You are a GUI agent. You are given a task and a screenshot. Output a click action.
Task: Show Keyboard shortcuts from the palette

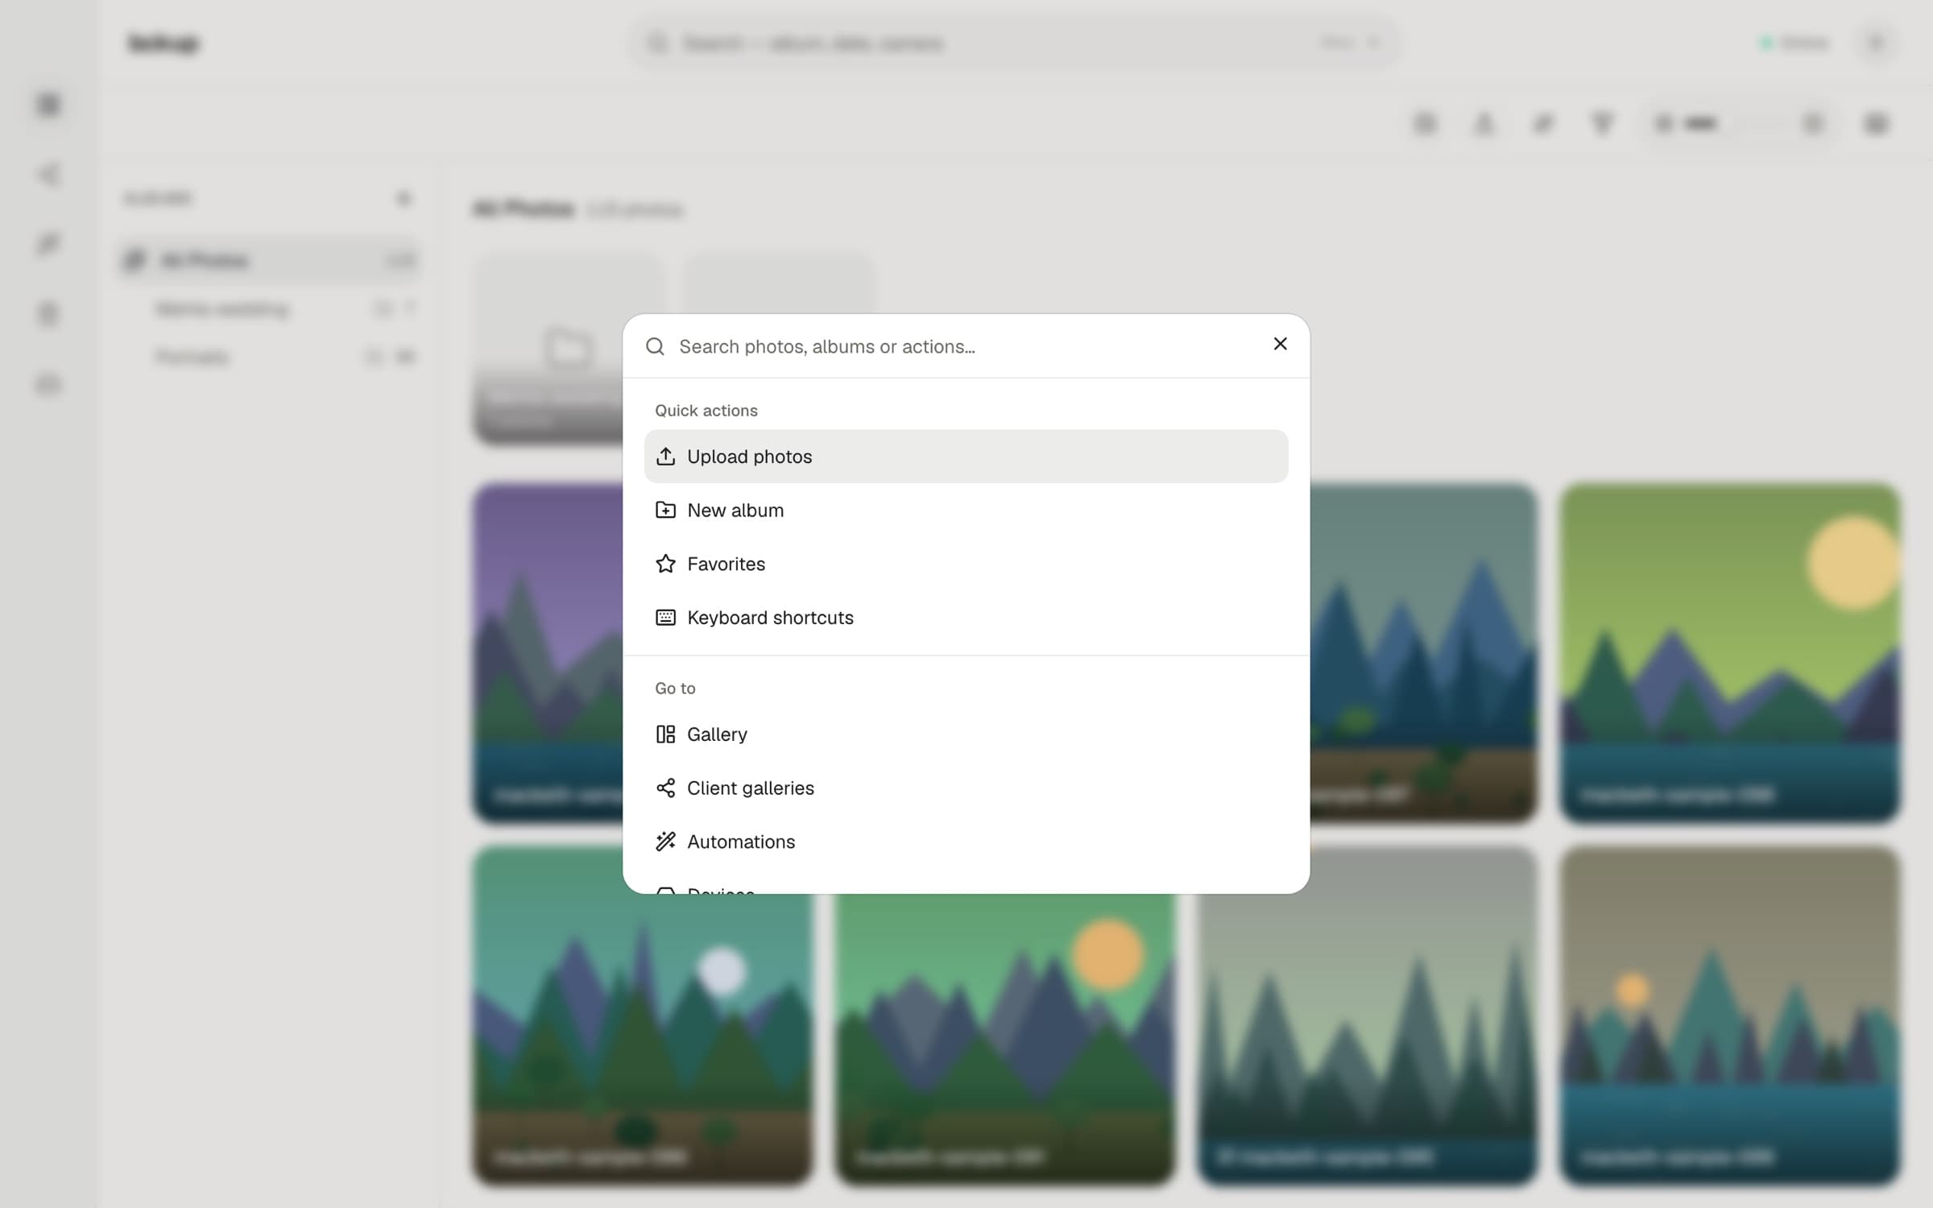pos(966,618)
